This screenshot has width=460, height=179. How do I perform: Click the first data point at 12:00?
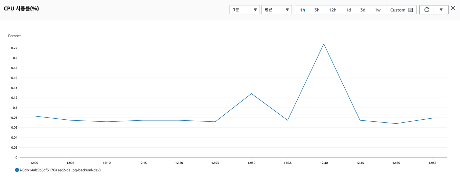point(34,116)
